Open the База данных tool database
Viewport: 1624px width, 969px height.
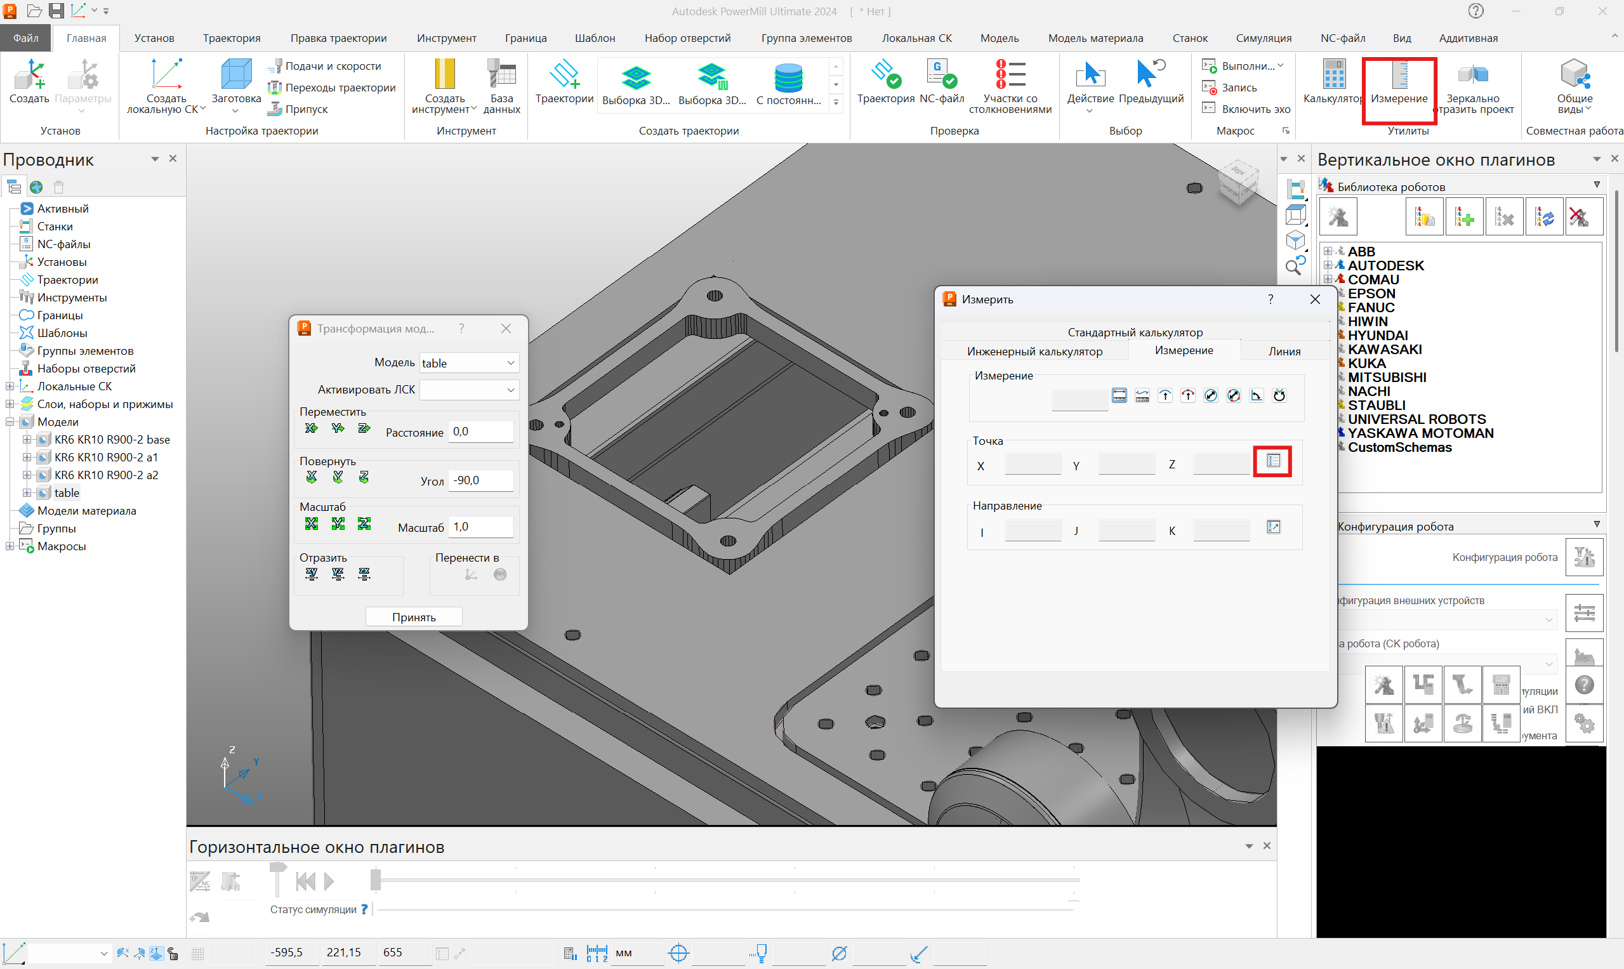click(501, 87)
